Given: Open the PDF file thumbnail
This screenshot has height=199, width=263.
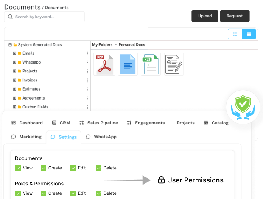Looking at the screenshot, I should click(x=104, y=64).
